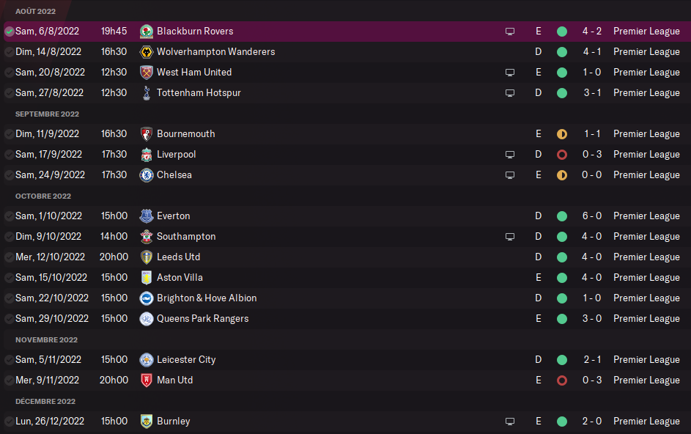Click TV broadcast icon on Burnley row
This screenshot has height=434, width=691.
(x=510, y=422)
